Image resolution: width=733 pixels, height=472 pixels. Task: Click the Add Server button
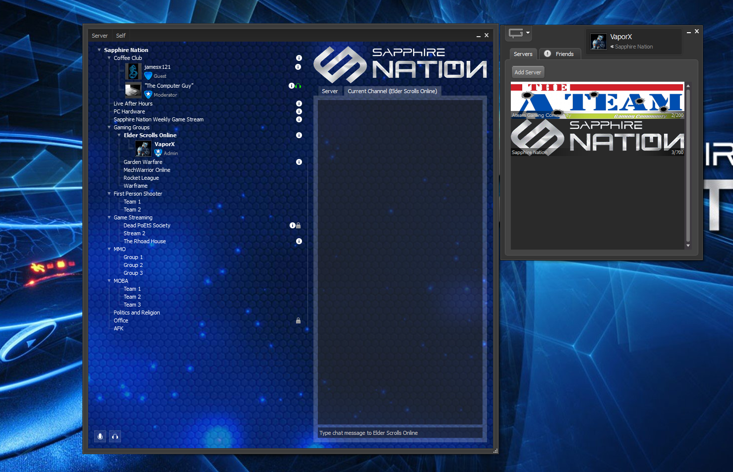point(528,72)
